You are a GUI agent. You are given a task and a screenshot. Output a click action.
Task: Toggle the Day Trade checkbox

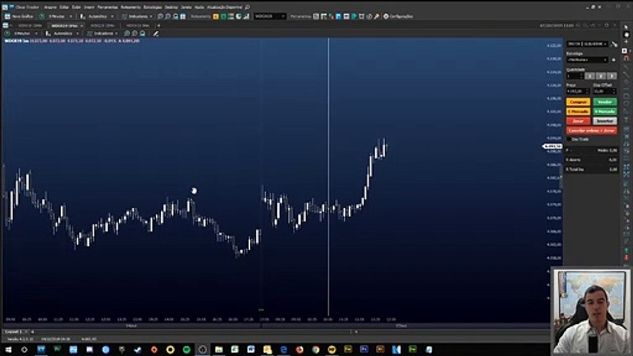point(569,139)
